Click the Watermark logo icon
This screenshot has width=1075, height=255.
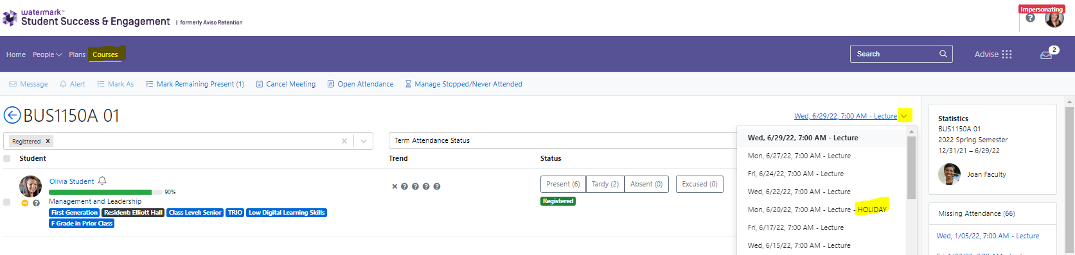10,17
